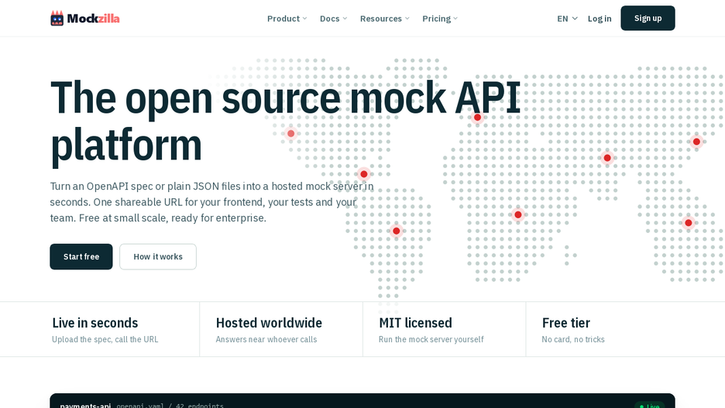
Task: Expand the EN language dropdown
Action: click(567, 19)
